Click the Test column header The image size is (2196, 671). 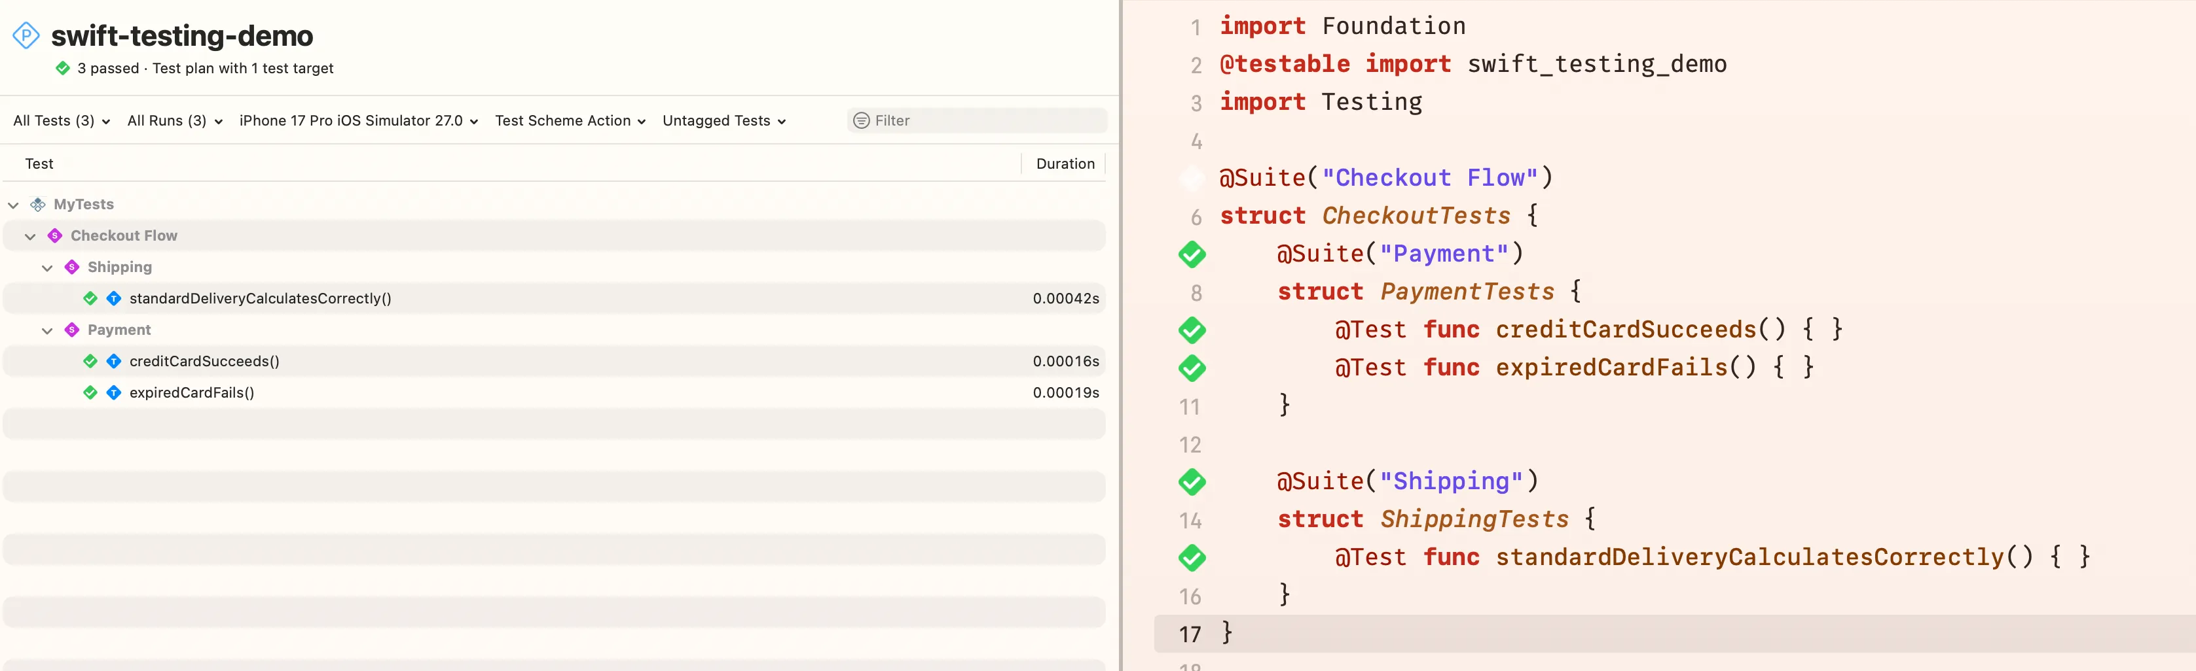[39, 163]
